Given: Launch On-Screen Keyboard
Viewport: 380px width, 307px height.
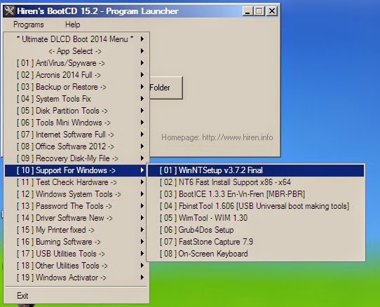Looking at the screenshot, I should coord(256,254).
